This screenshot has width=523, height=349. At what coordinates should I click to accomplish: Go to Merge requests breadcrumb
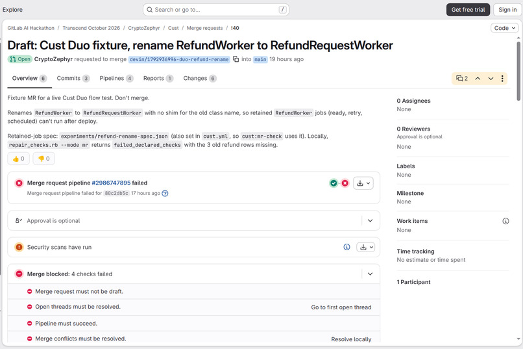click(204, 28)
